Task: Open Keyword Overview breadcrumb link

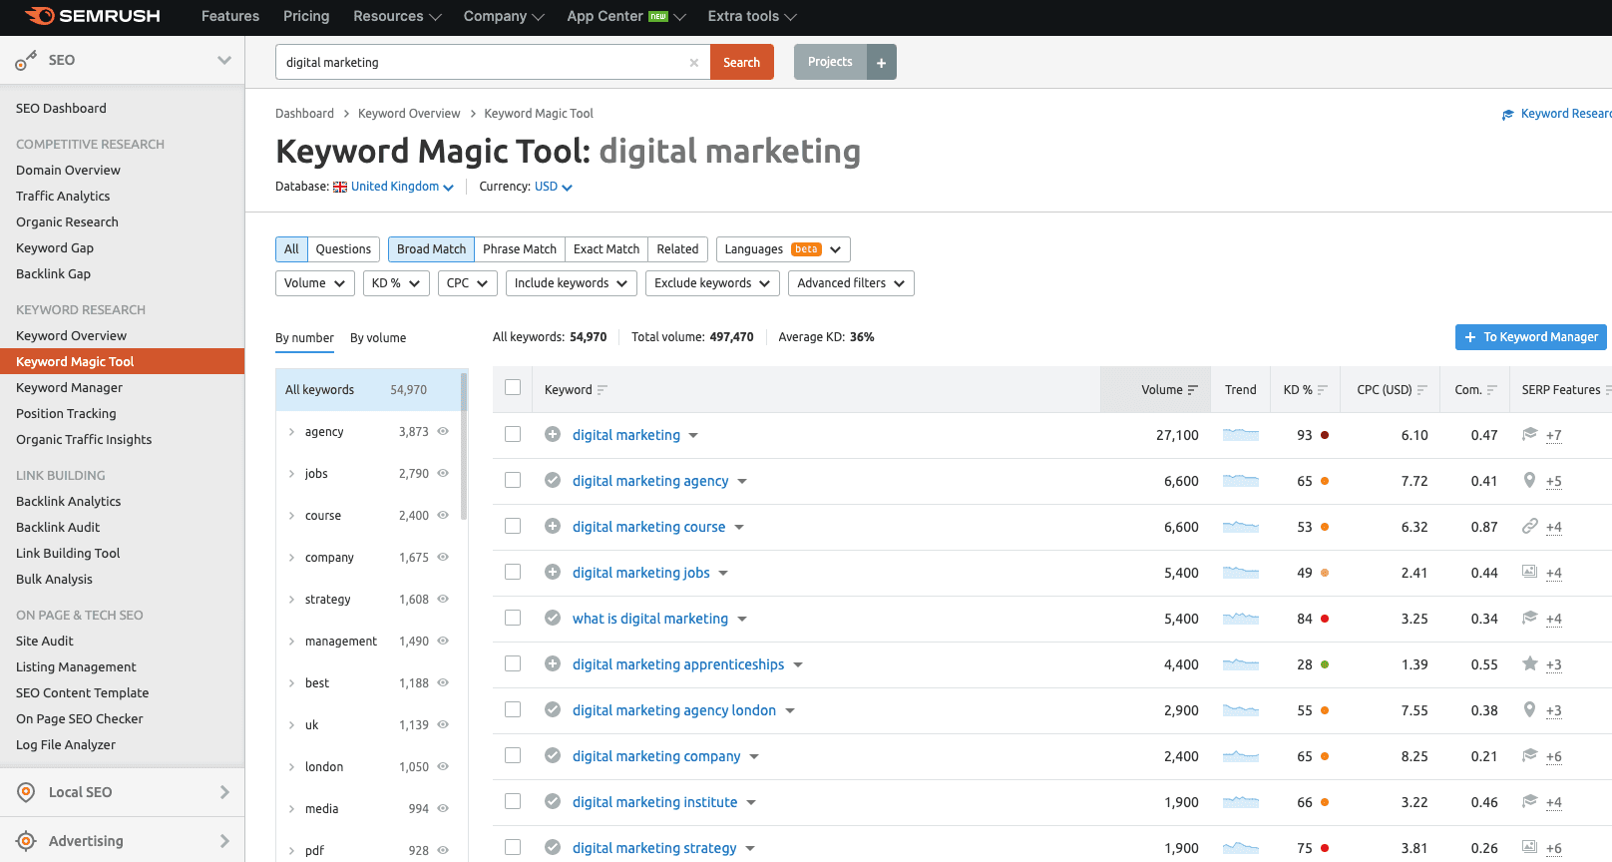Action: (x=409, y=114)
